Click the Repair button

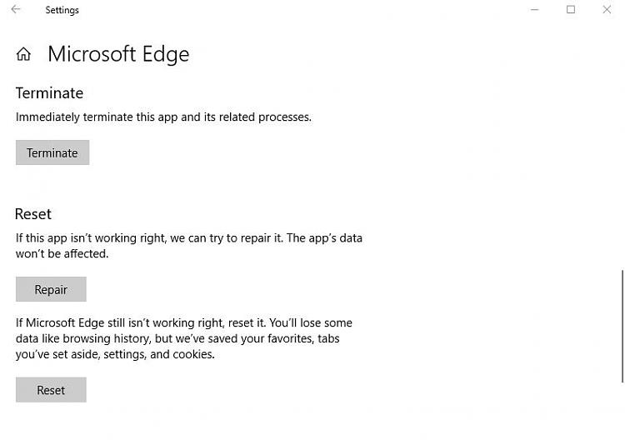[x=51, y=289]
